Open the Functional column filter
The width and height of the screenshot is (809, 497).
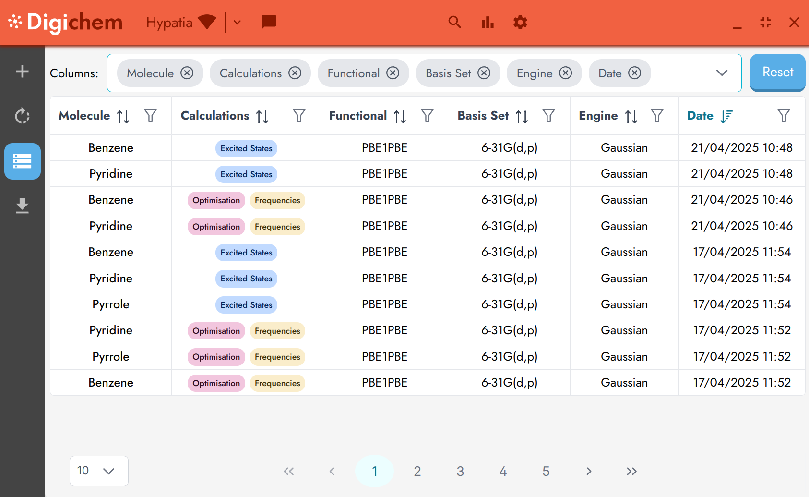coord(428,115)
